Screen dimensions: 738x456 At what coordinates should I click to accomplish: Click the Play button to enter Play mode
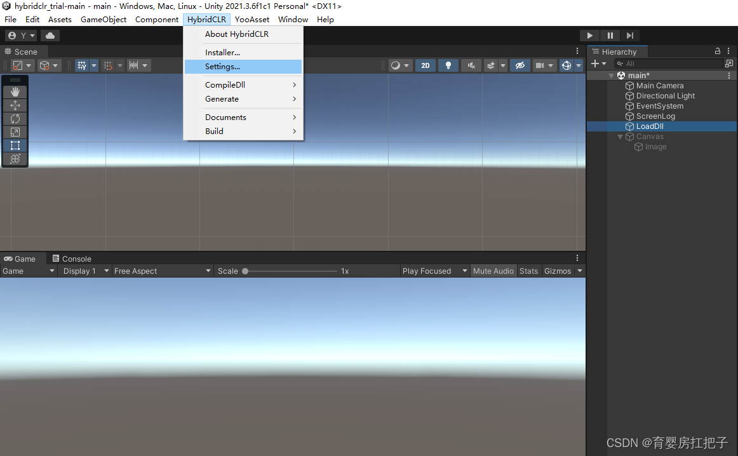[589, 35]
